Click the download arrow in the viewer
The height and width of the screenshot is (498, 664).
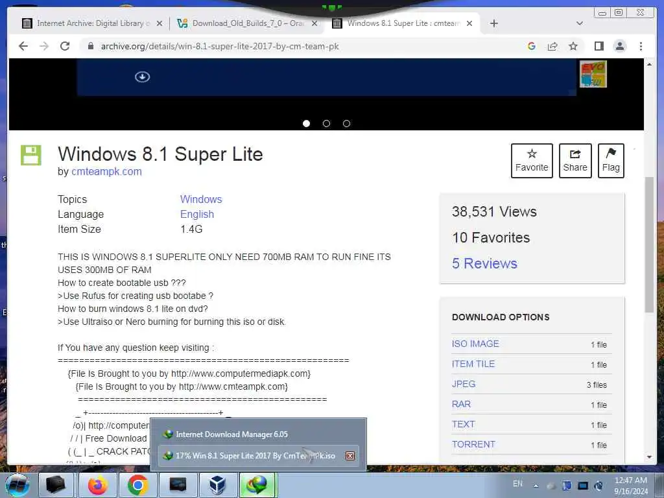point(142,77)
